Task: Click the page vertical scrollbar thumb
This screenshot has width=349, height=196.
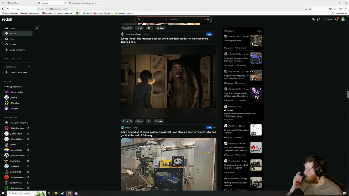Action: [x=348, y=94]
